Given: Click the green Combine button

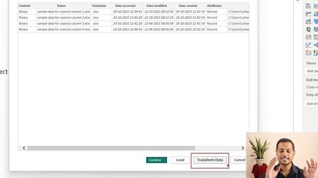Looking at the screenshot, I should (x=157, y=160).
